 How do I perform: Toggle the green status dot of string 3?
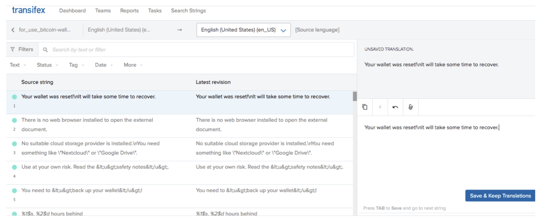[14, 144]
